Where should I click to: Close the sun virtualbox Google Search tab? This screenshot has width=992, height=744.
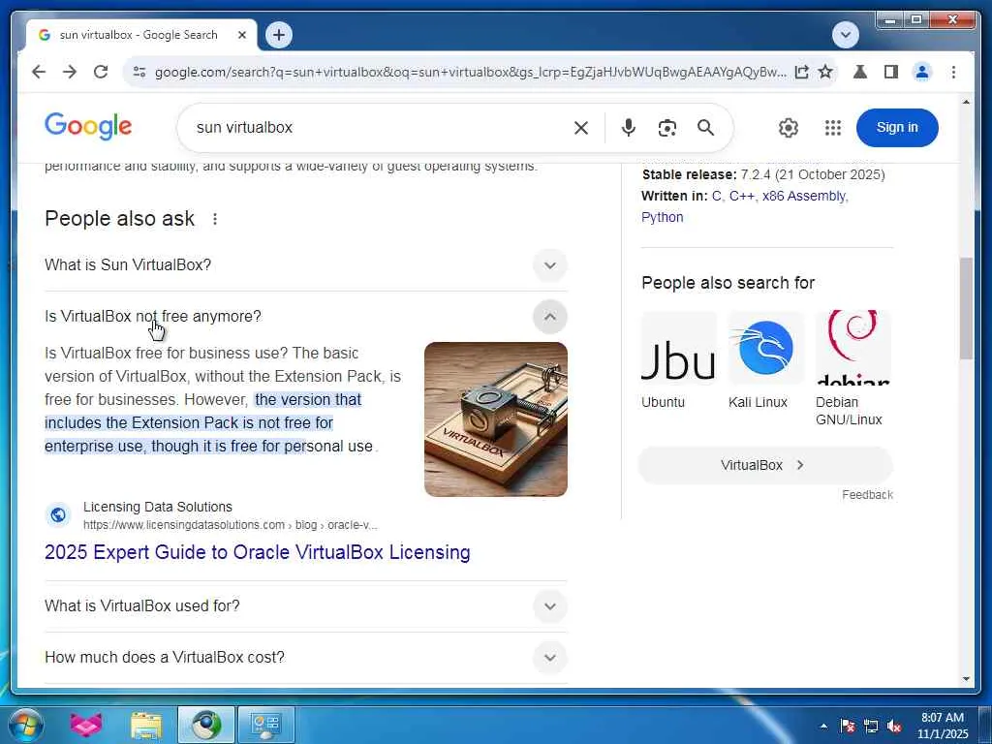click(241, 36)
